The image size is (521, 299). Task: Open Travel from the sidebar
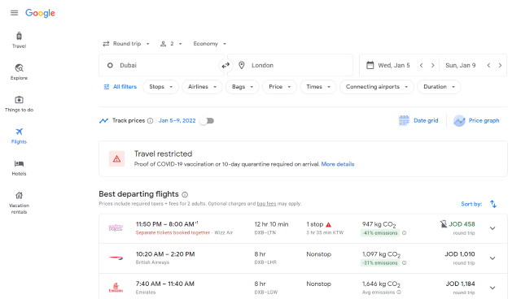(x=19, y=40)
